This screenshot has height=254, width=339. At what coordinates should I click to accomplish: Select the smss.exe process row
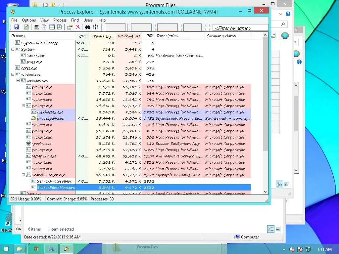130,62
